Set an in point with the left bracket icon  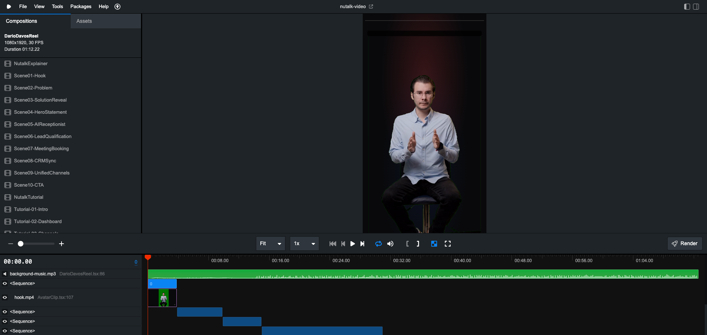[x=407, y=244]
